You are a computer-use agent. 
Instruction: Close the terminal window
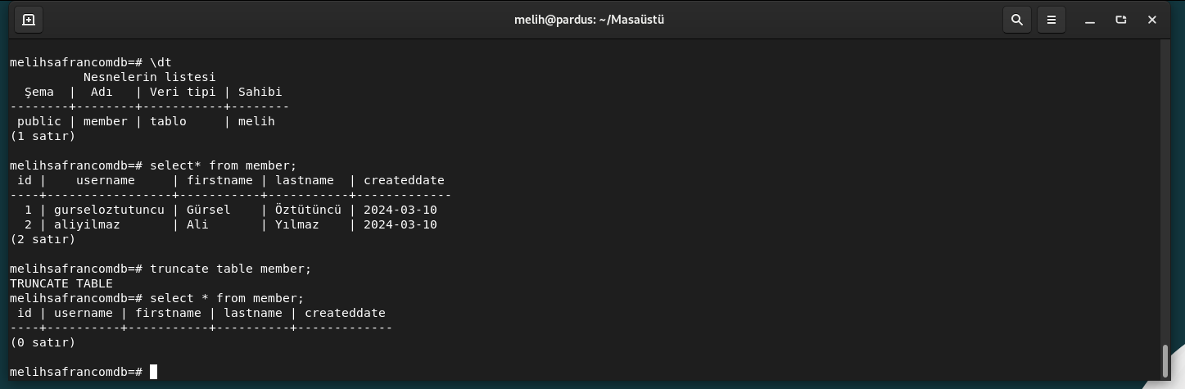click(x=1152, y=20)
